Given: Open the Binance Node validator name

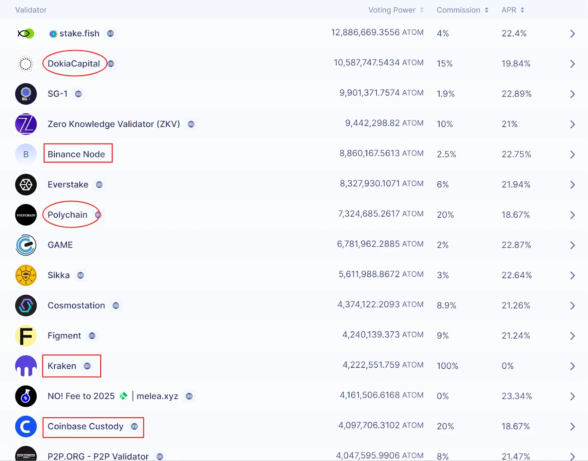Looking at the screenshot, I should [76, 155].
